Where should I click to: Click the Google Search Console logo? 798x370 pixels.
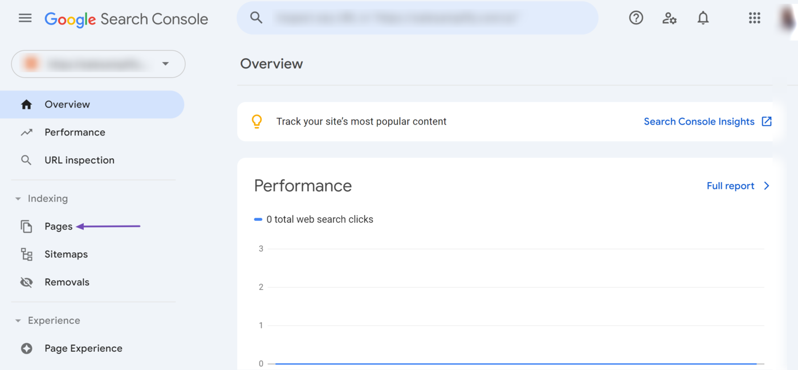coord(126,19)
